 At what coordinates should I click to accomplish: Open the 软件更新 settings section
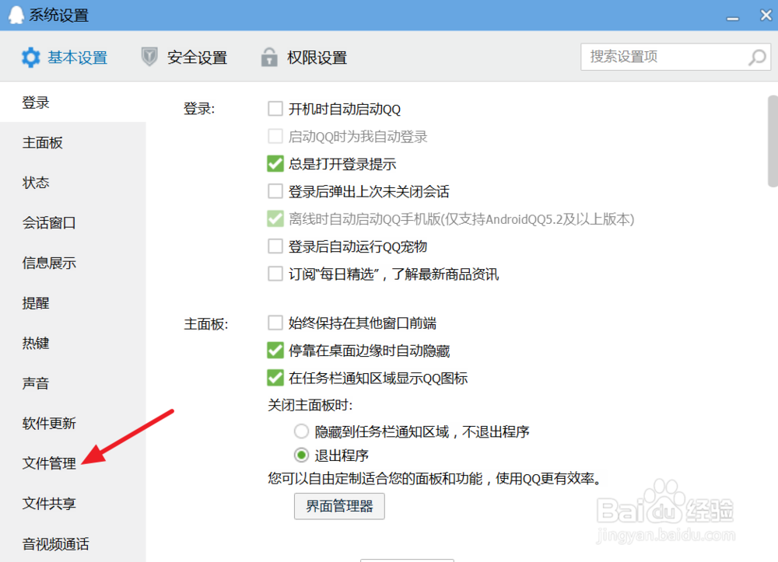pyautogui.click(x=48, y=424)
